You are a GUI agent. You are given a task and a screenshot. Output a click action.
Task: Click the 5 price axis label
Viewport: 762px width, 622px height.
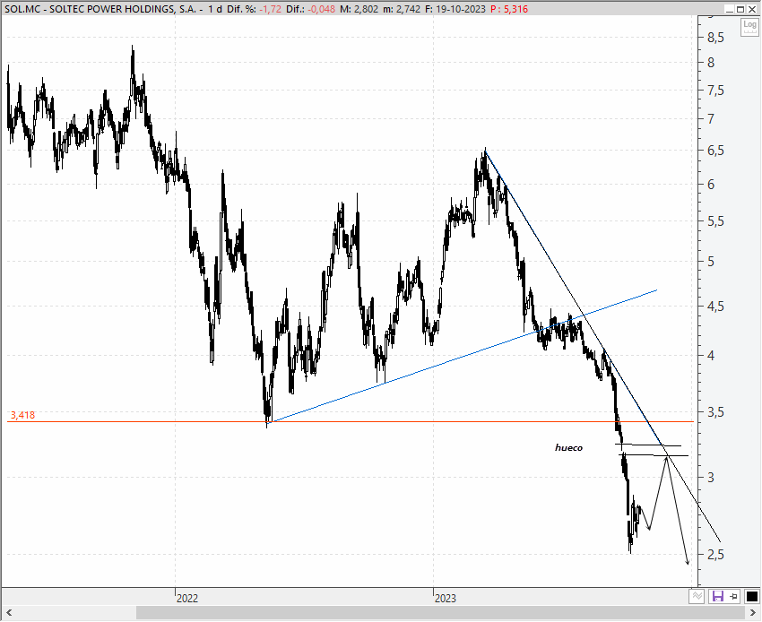tap(711, 262)
